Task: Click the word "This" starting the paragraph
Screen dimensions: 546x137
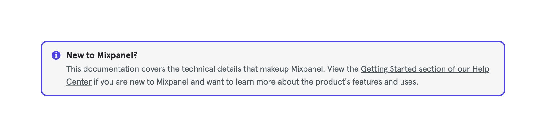Action: click(74, 69)
